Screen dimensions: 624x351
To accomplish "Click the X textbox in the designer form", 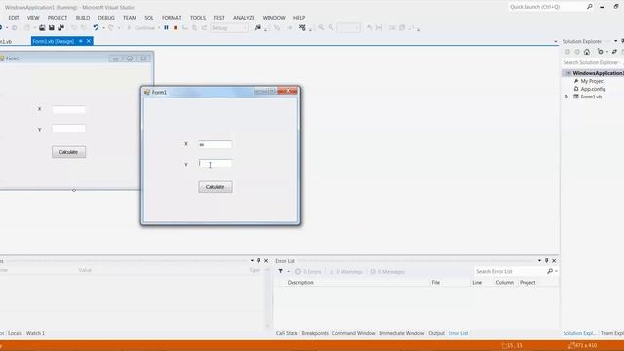I will tap(68, 110).
